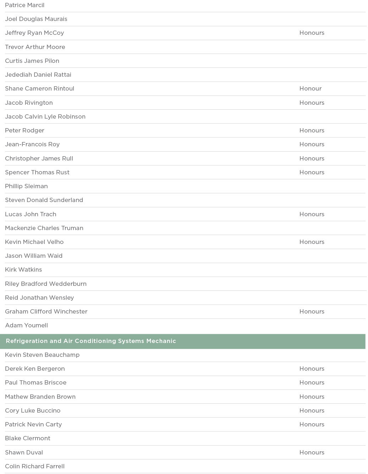Image resolution: width=368 pixels, height=474 pixels.
Task: Select Kevin Steven Beauchamp in the list
Action: [x=42, y=355]
